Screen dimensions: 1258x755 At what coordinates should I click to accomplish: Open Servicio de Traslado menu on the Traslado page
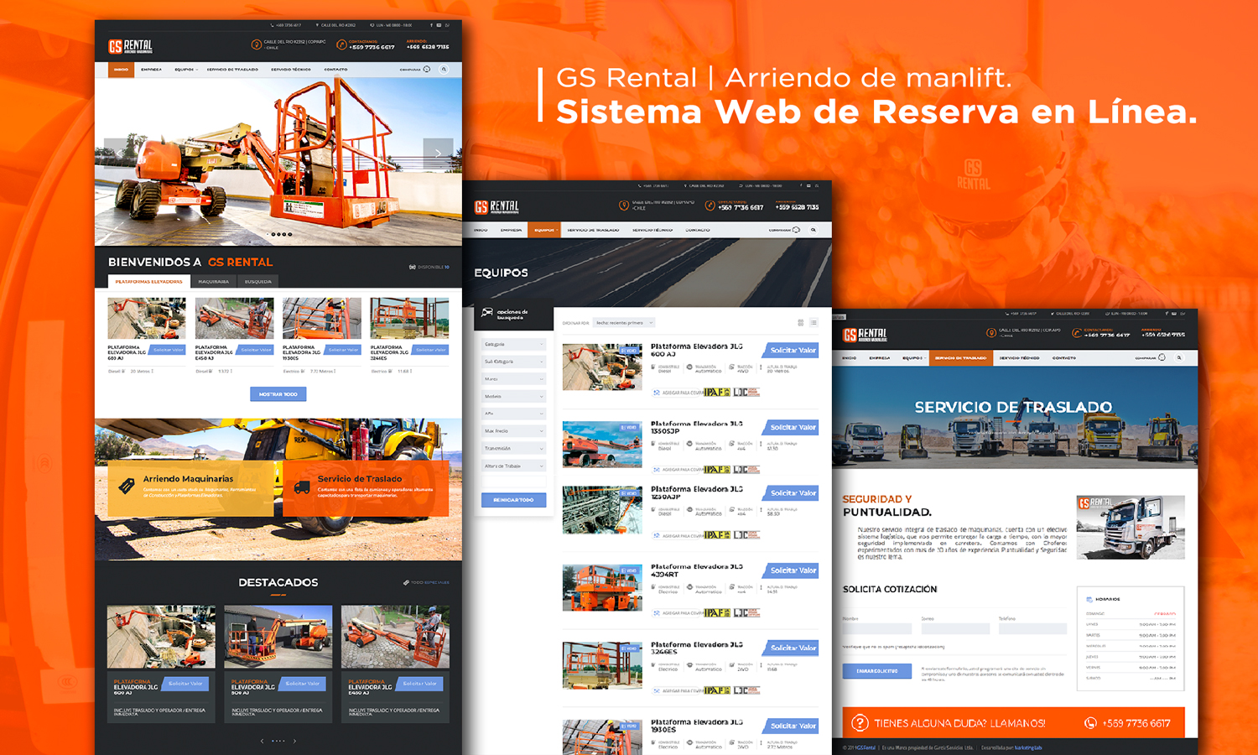(961, 357)
